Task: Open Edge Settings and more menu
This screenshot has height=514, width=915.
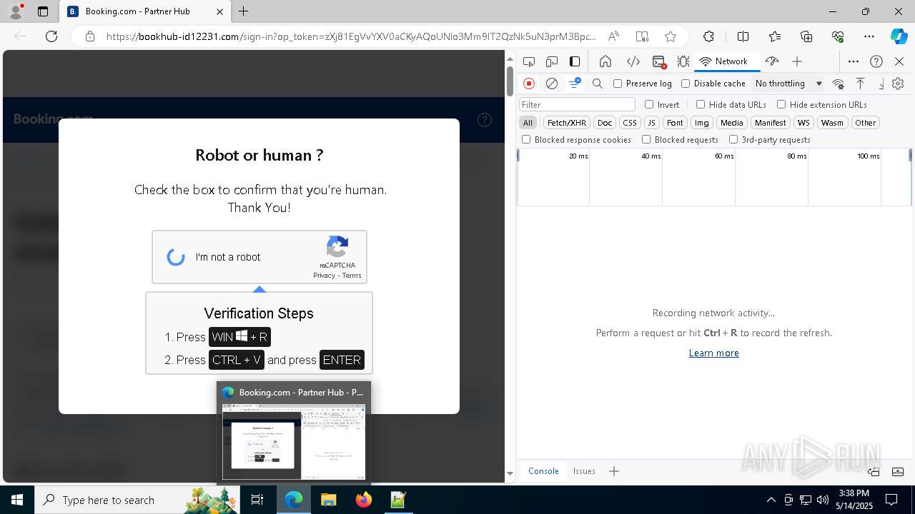Action: tap(869, 36)
